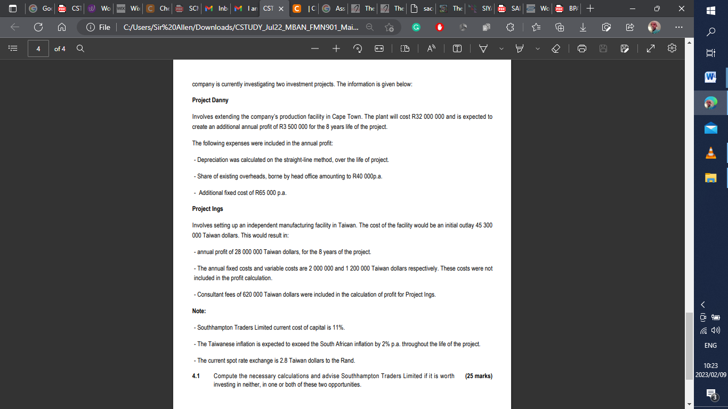Open the red ad blocker extension
The height and width of the screenshot is (409, 728).
[x=440, y=27]
